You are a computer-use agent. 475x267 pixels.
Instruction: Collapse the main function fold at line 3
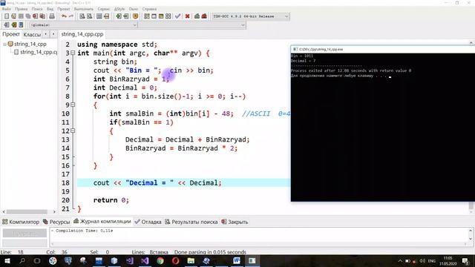tap(73, 53)
